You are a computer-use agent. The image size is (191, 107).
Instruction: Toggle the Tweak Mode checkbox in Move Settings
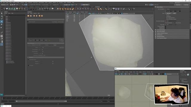(x=166, y=29)
